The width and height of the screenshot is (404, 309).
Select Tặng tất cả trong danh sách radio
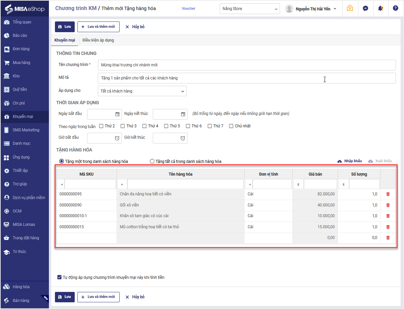[x=152, y=161]
